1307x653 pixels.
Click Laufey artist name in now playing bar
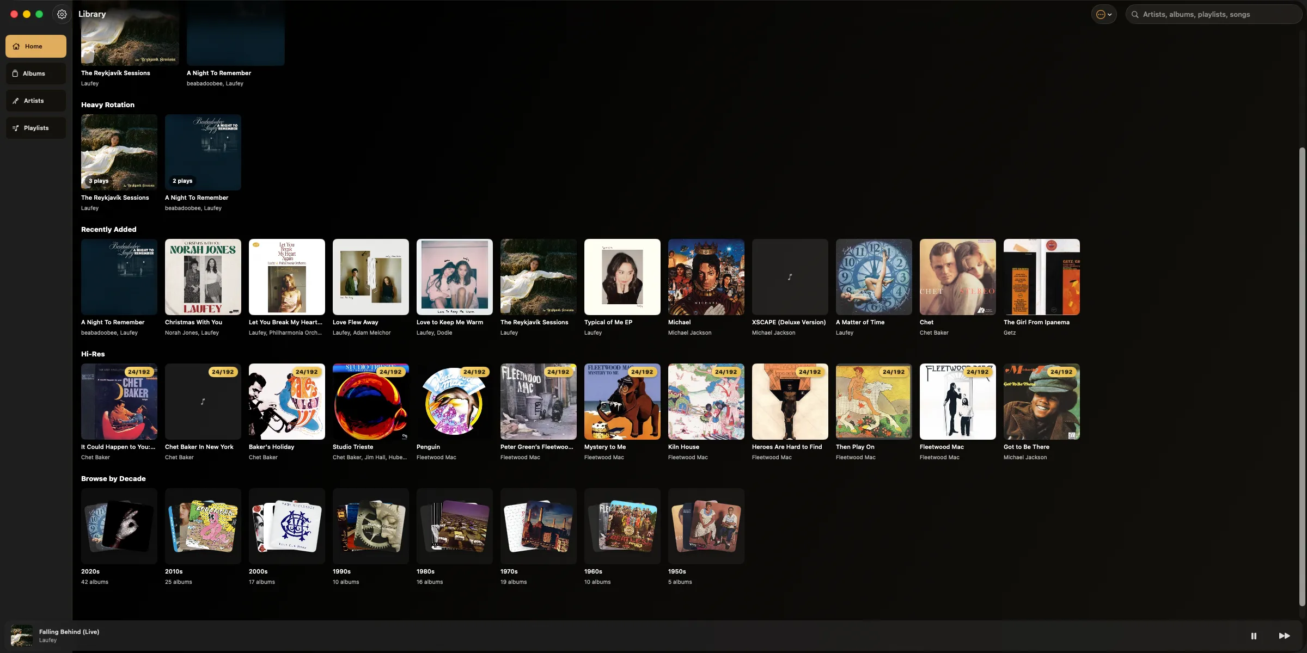point(48,640)
